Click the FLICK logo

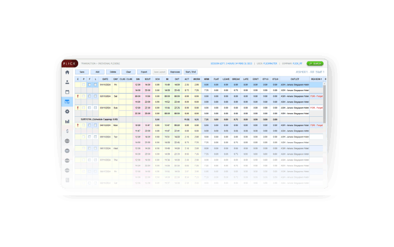point(69,64)
